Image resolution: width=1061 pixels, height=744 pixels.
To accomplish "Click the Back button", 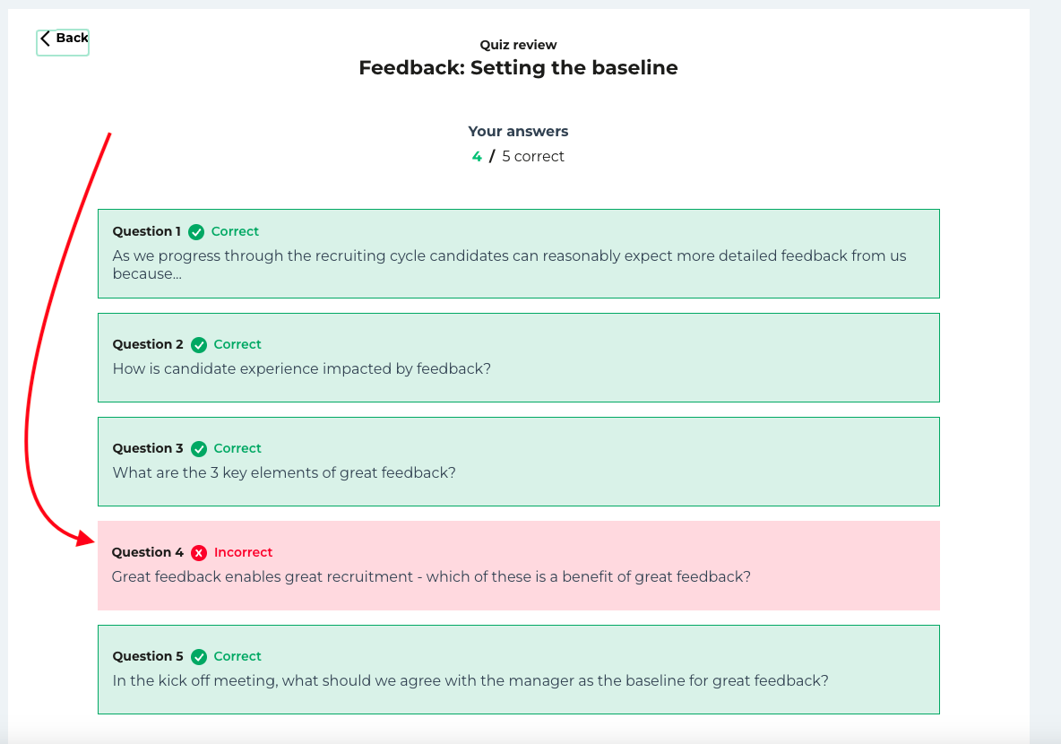I will 63,40.
